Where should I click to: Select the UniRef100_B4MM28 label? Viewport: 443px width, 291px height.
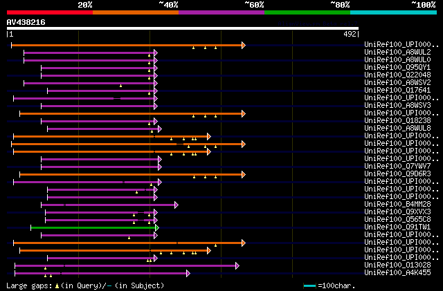point(397,205)
